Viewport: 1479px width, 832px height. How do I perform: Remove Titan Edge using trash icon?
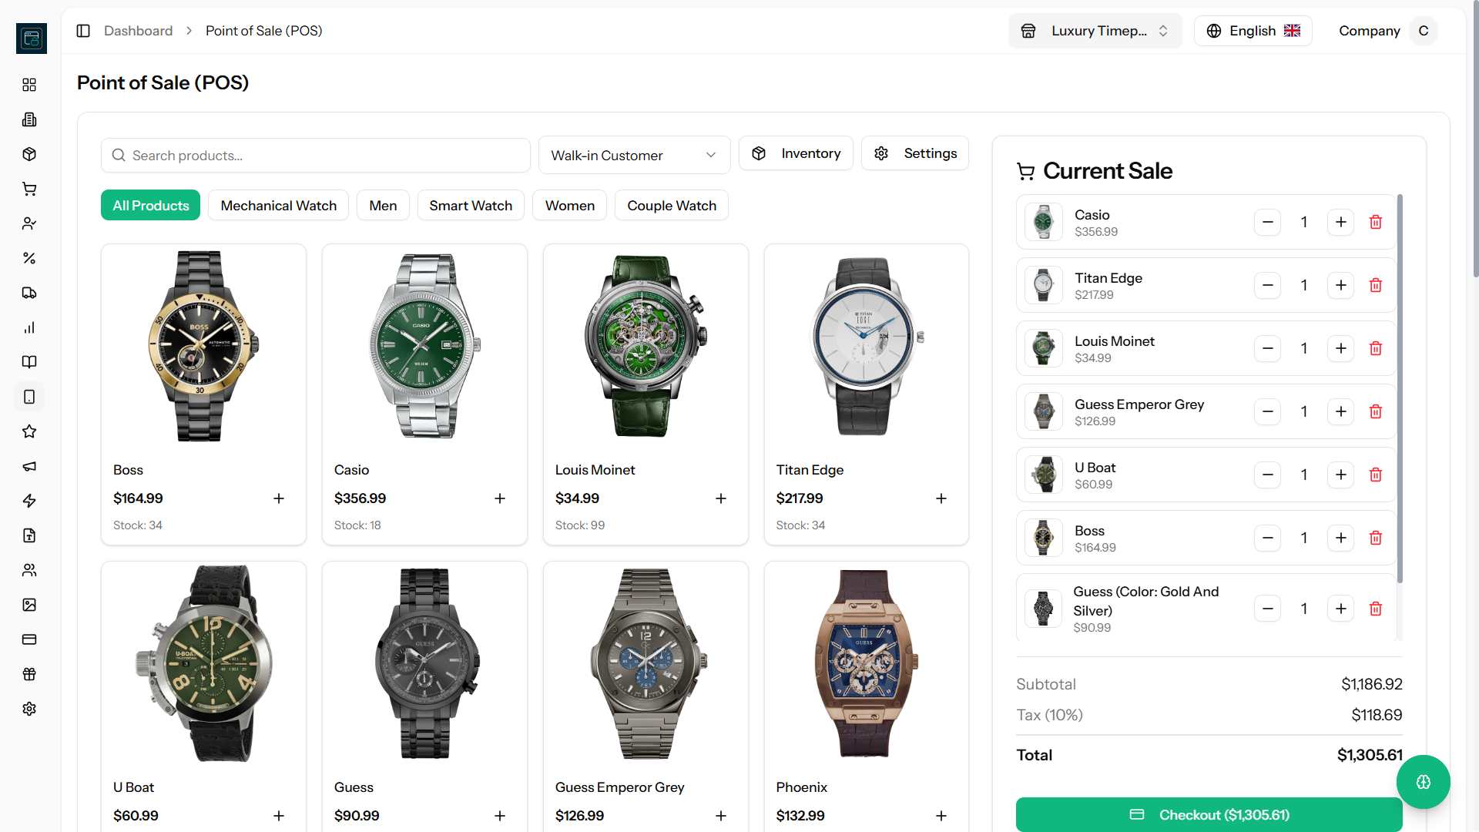point(1375,285)
